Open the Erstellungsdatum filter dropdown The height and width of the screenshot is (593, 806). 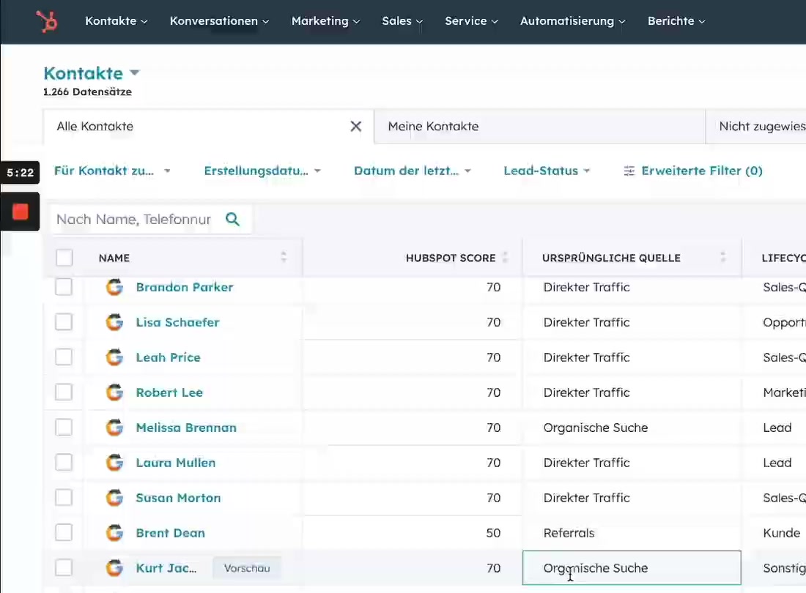pos(262,171)
